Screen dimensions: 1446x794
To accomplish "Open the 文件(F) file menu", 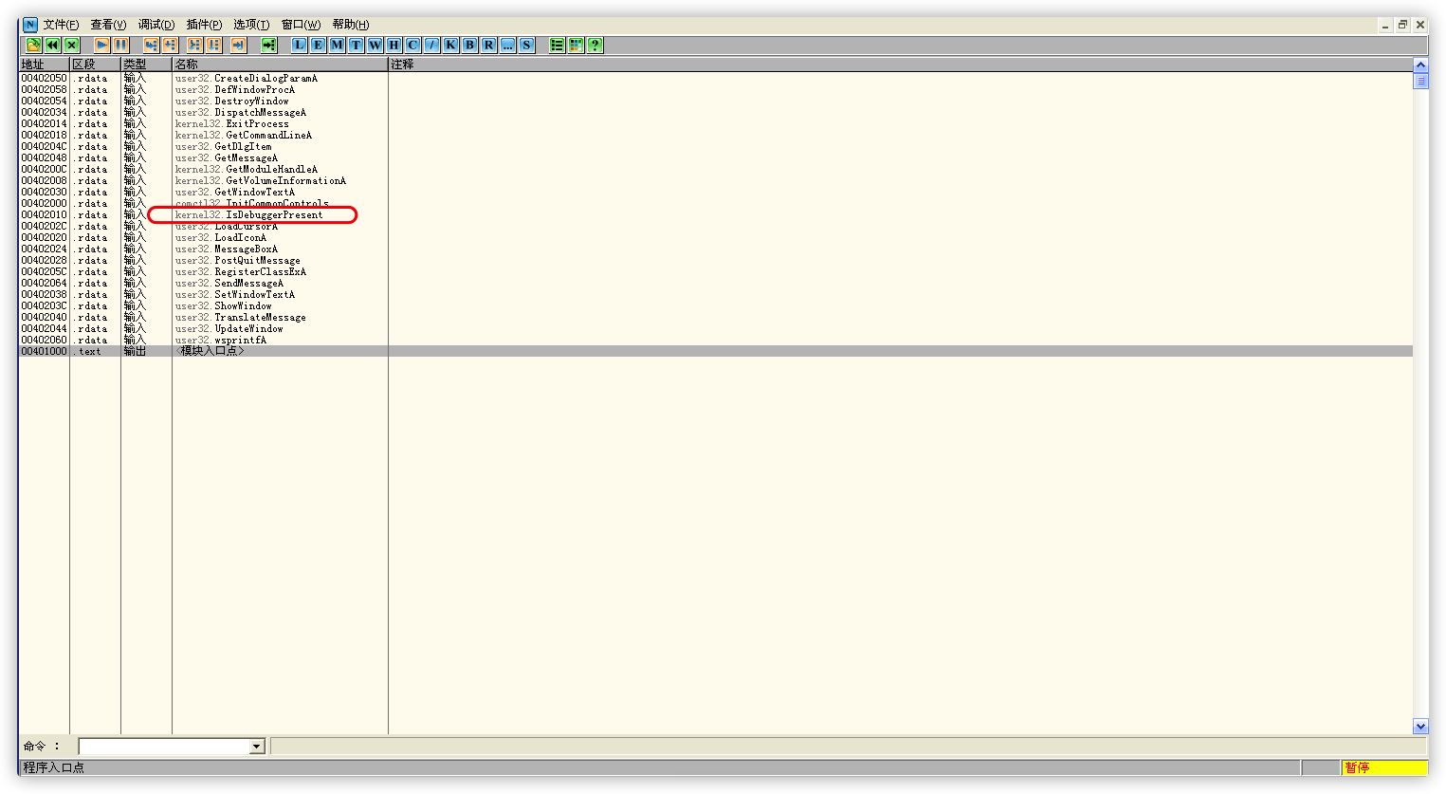I will pyautogui.click(x=61, y=25).
